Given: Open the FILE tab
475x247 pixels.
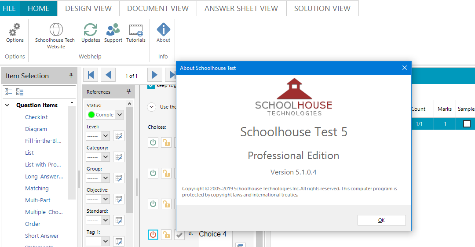Looking at the screenshot, I should (9, 8).
